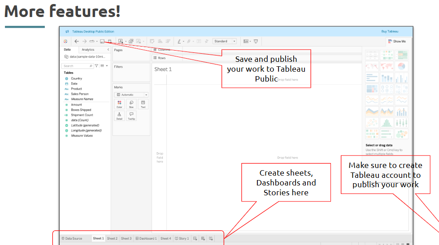Image resolution: width=439 pixels, height=245 pixels.
Task: Select the Measure Values field
Action: (x=82, y=136)
